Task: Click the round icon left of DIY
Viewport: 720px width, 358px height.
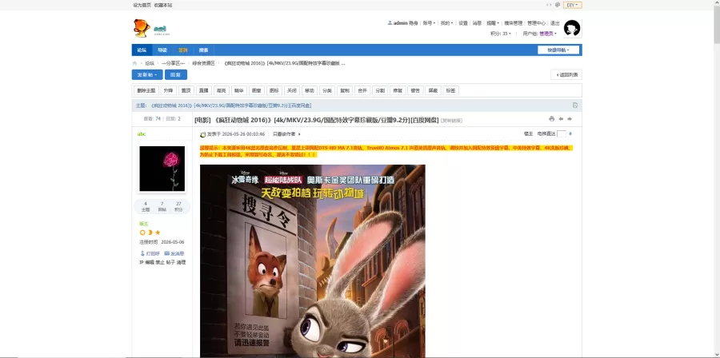Action: tap(558, 5)
